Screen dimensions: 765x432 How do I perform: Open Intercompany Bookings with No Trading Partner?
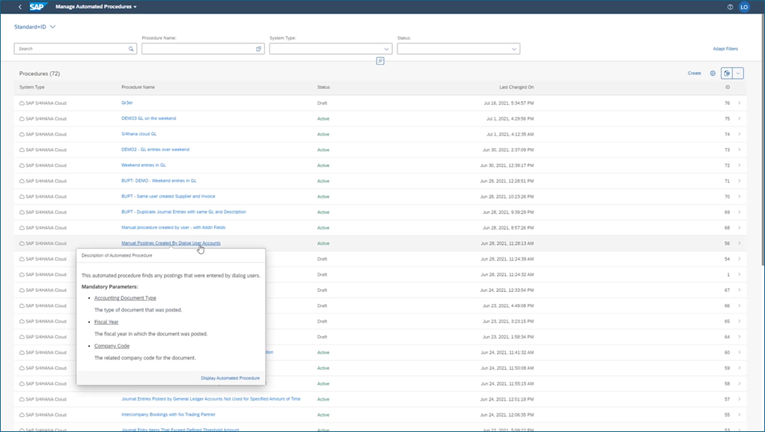tap(168, 415)
